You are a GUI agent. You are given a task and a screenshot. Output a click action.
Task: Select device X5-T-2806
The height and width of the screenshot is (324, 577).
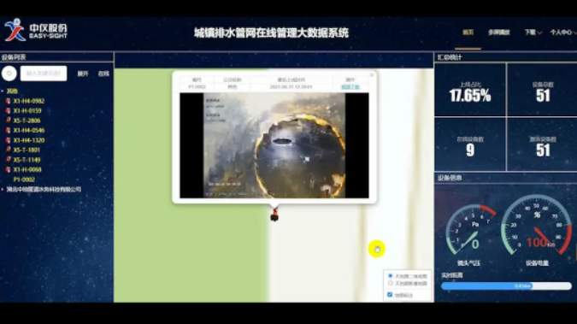26,121
